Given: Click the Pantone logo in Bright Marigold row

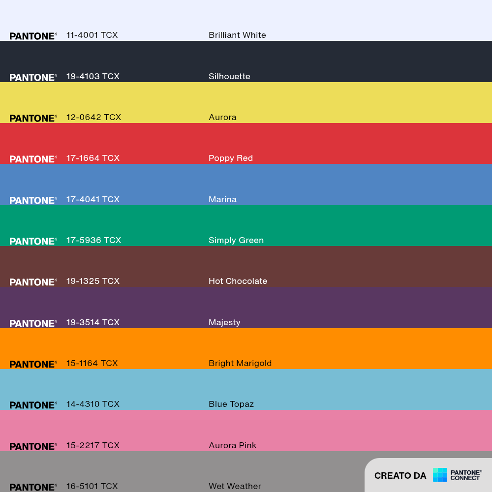Looking at the screenshot, I should [33, 364].
